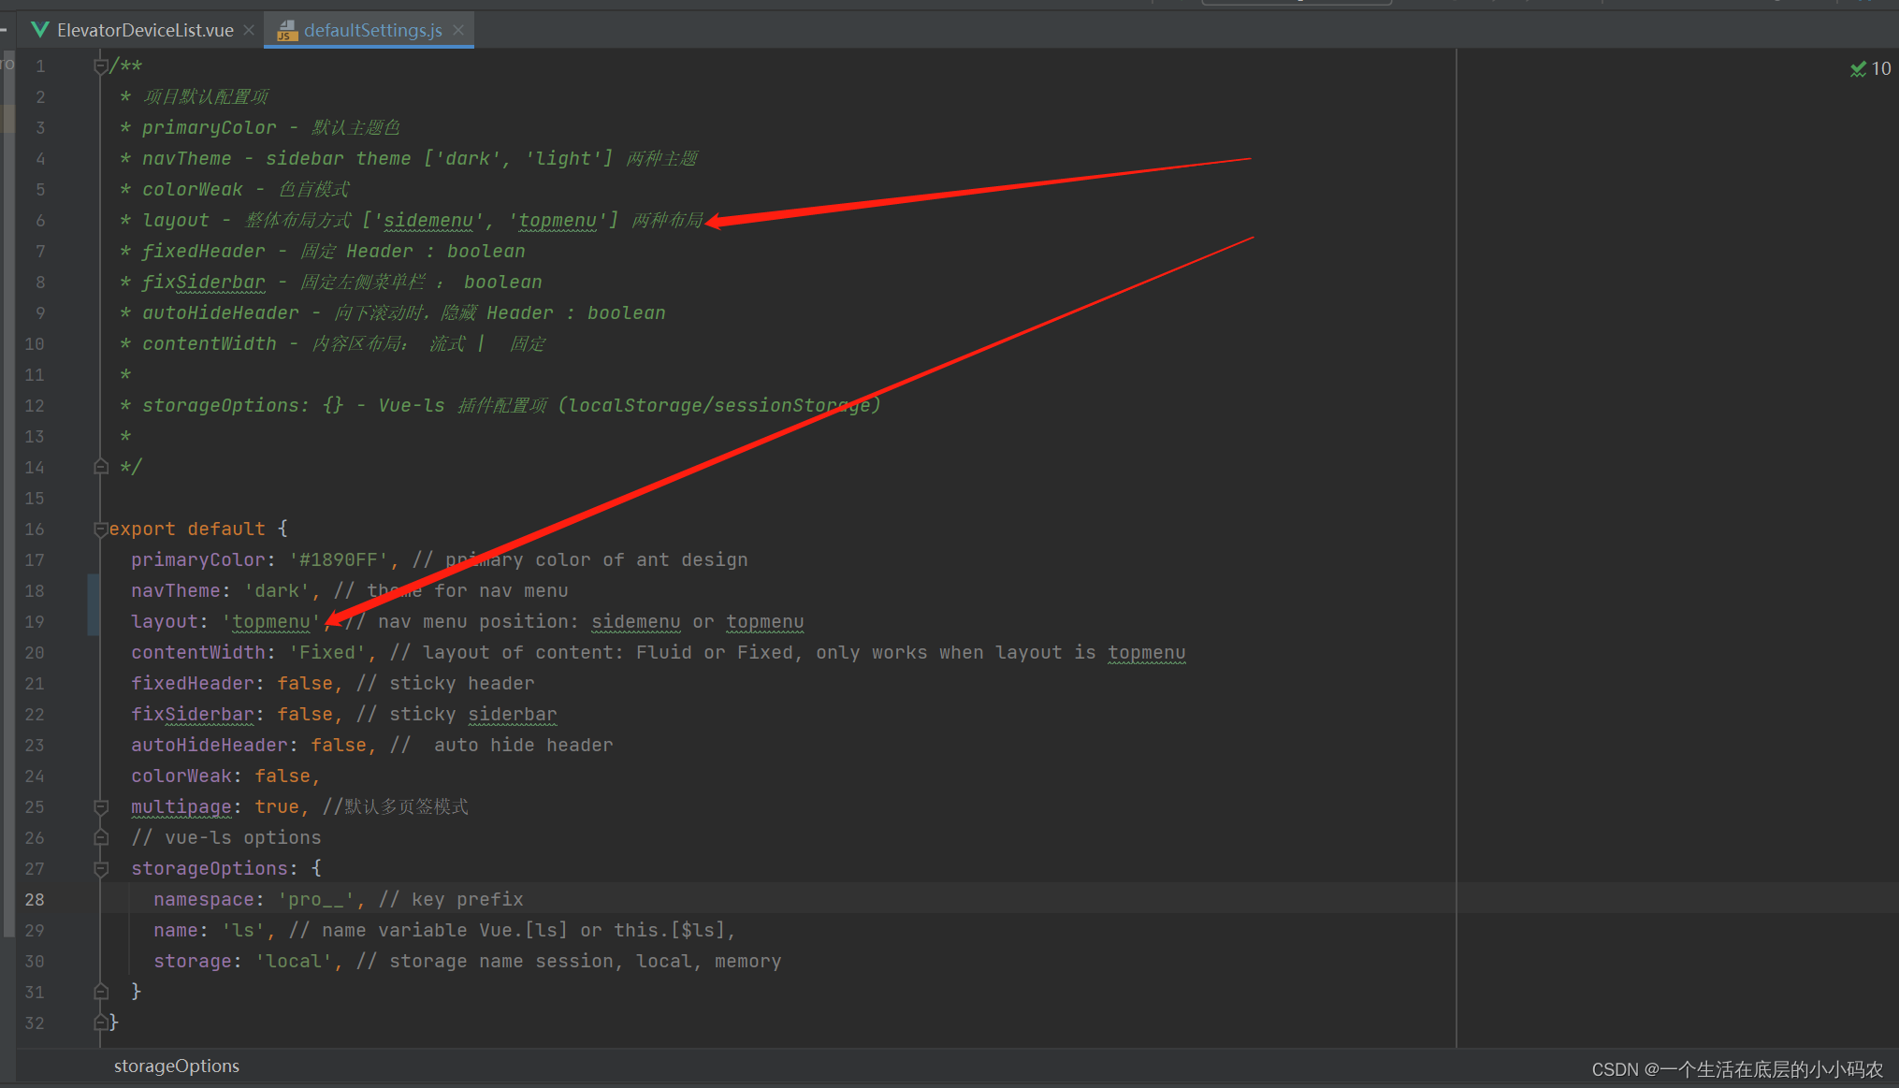Click the Vue file icon on ElevatorDeviceList tab

pyautogui.click(x=40, y=30)
